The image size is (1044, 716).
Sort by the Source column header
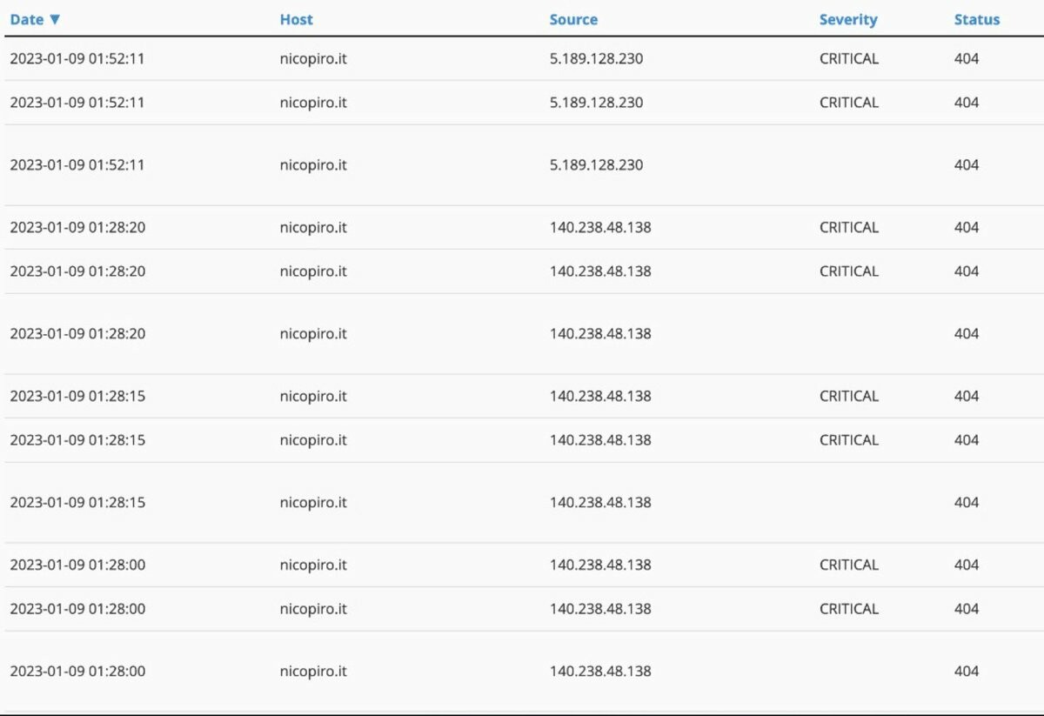[573, 19]
